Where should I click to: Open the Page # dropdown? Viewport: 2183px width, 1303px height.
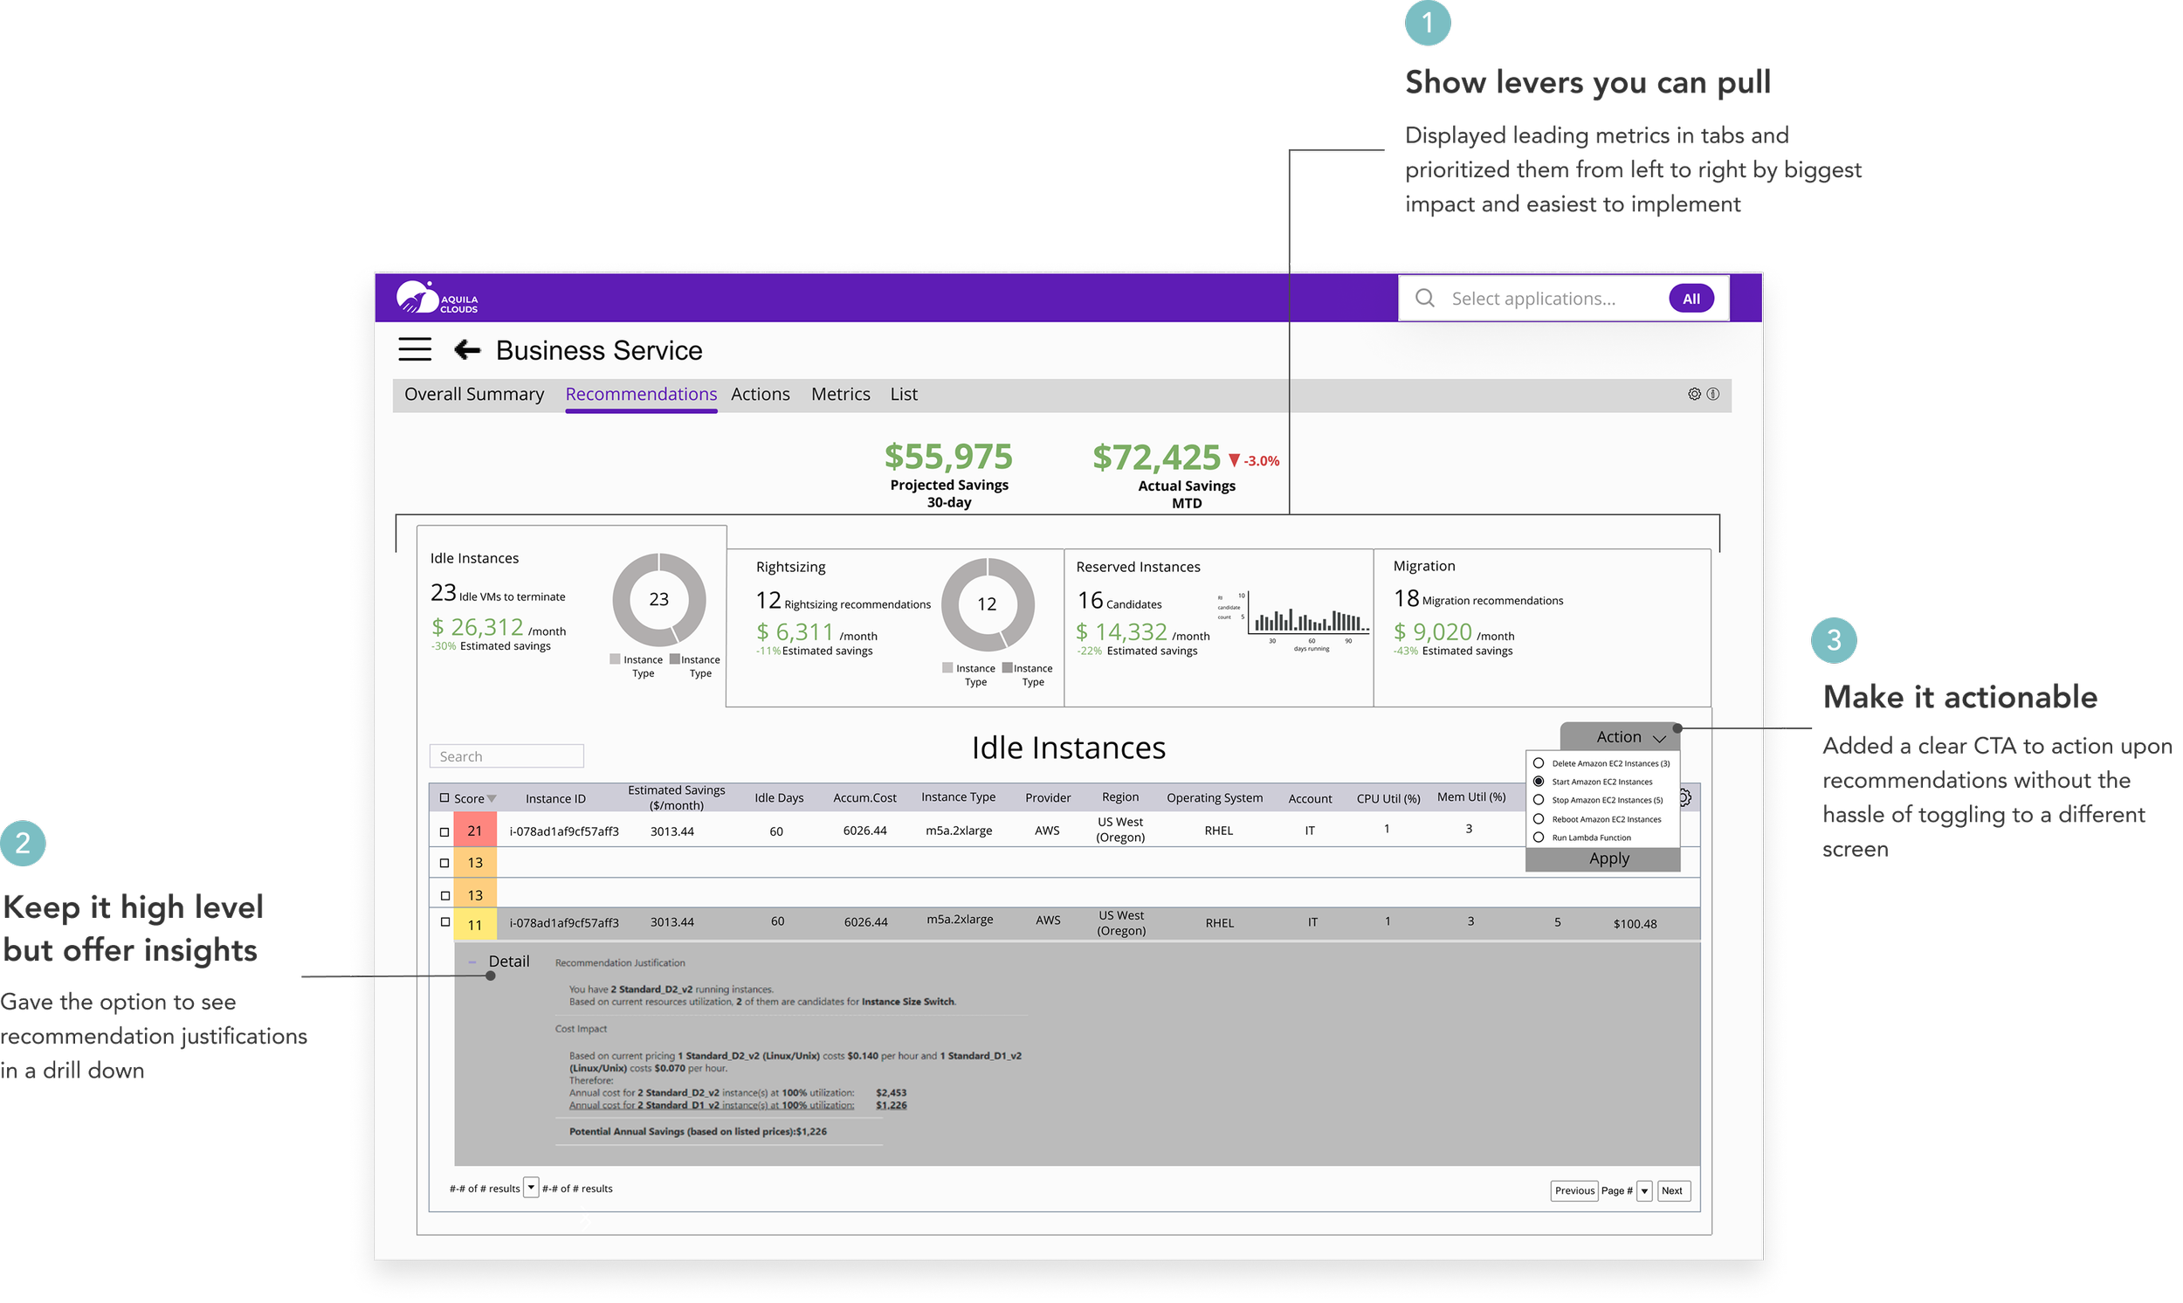[x=1644, y=1191]
